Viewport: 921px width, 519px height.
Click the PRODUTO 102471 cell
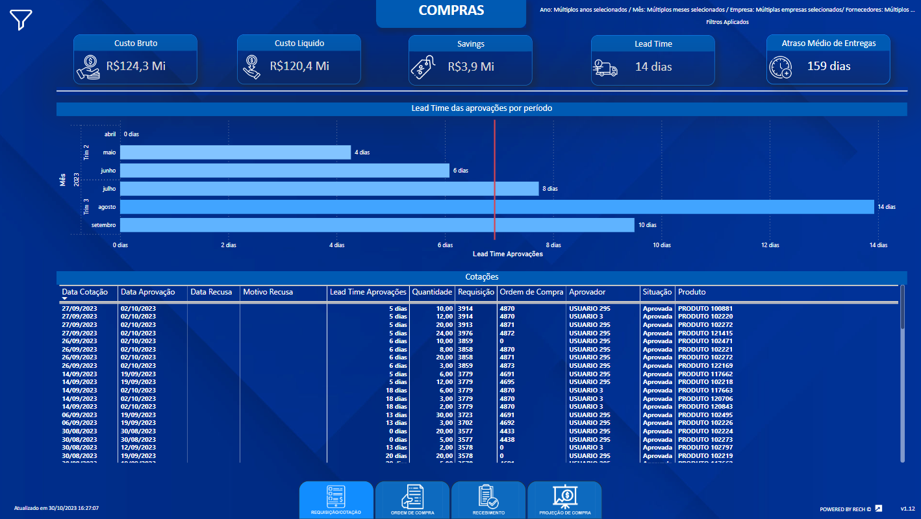705,341
